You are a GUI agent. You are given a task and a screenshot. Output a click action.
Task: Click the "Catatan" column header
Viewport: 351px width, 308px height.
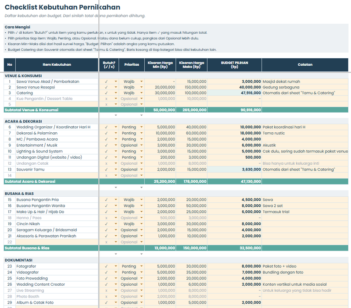pyautogui.click(x=305, y=64)
